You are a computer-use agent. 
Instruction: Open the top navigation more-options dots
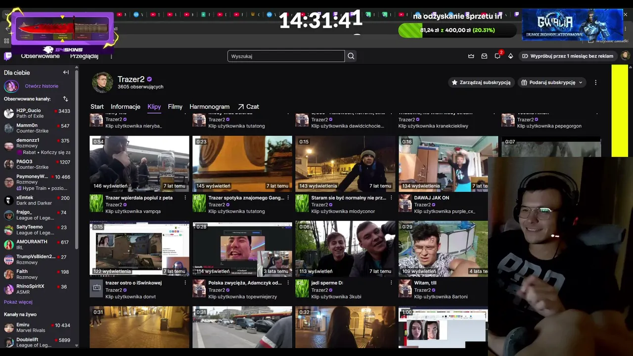111,56
